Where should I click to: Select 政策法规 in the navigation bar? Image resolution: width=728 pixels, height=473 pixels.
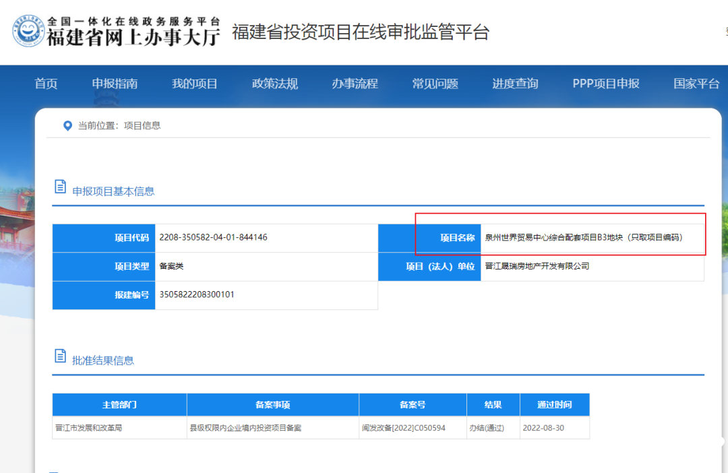[275, 84]
